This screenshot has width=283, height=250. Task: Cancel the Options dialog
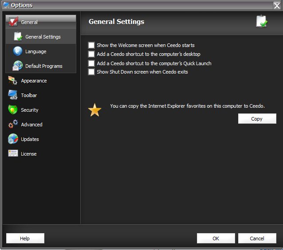(257, 238)
